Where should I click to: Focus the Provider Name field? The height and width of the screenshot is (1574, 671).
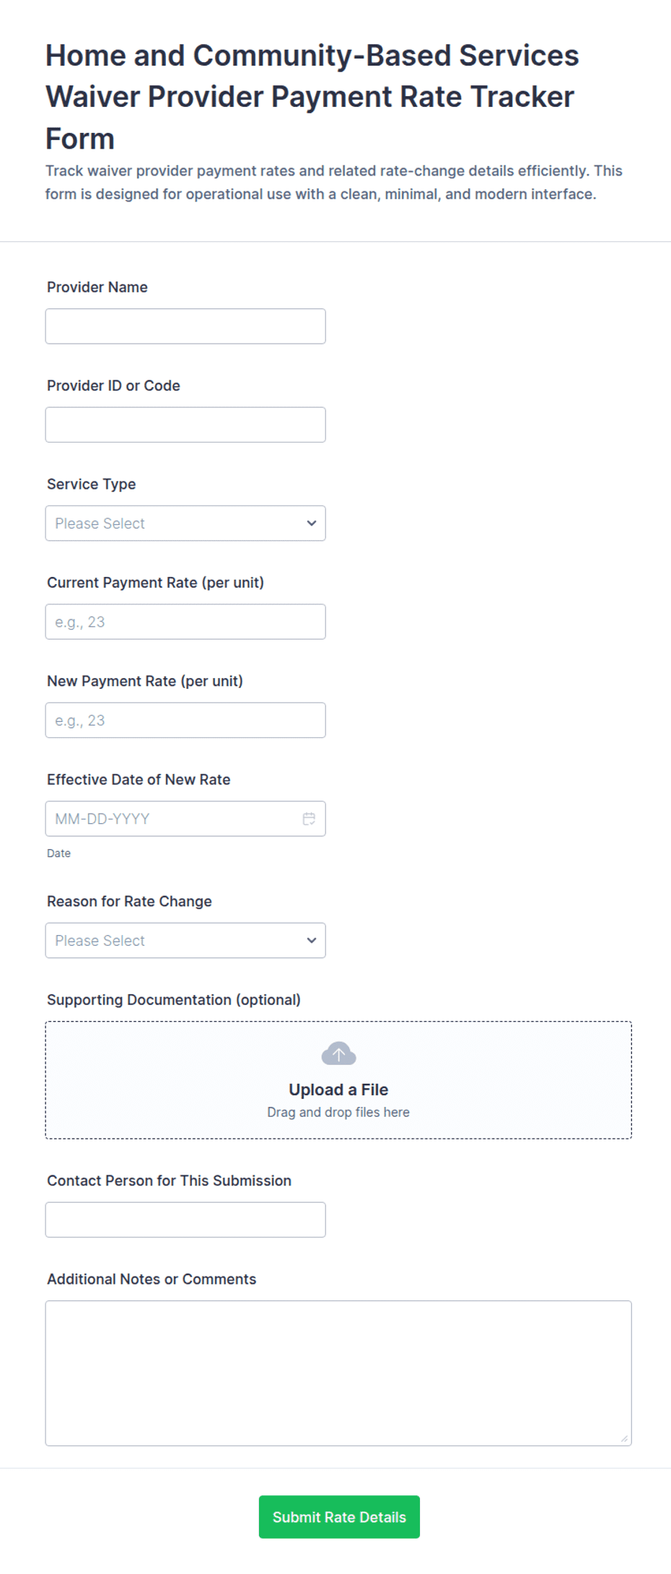coord(185,326)
